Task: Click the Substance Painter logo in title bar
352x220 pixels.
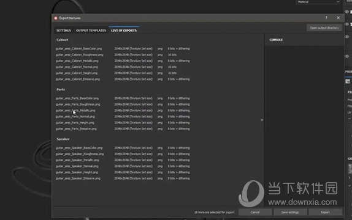Action: coord(56,18)
